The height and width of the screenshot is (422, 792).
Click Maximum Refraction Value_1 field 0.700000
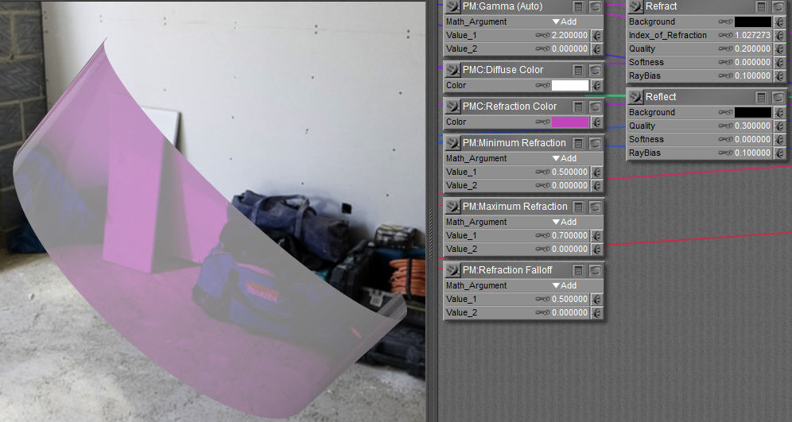570,236
